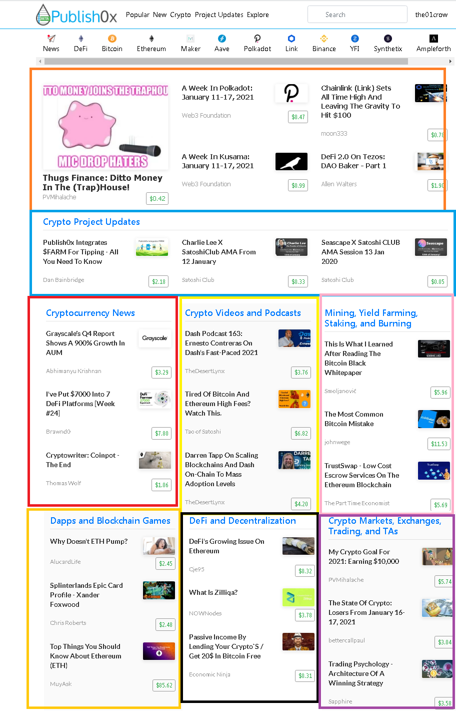Select the Synthetix category icon
The width and height of the screenshot is (456, 711).
(388, 39)
